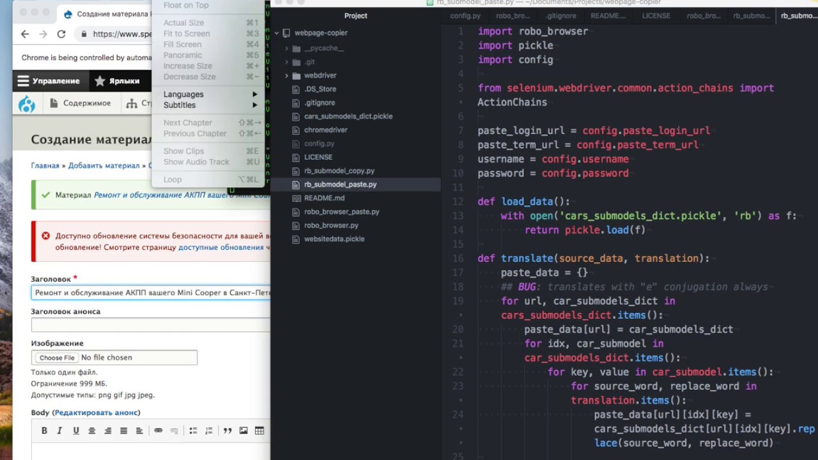This screenshot has height=460, width=818.
Task: Insert block quote in Body editor
Action: 228,431
